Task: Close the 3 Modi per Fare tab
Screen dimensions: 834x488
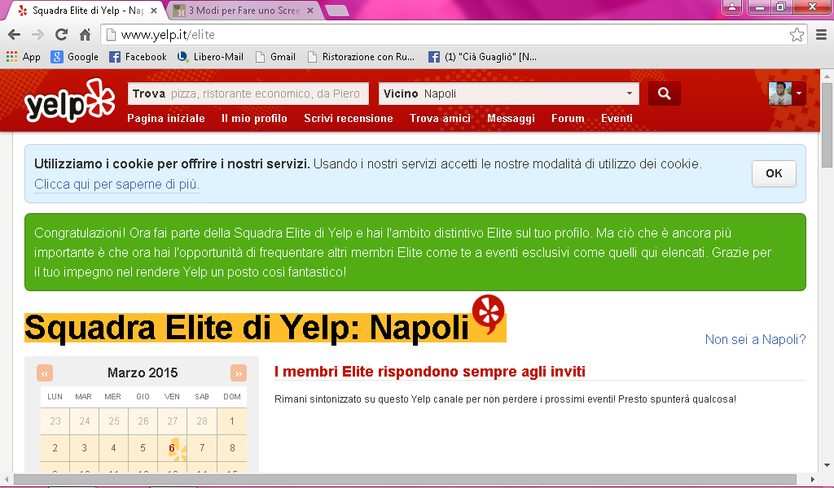Action: pyautogui.click(x=310, y=11)
